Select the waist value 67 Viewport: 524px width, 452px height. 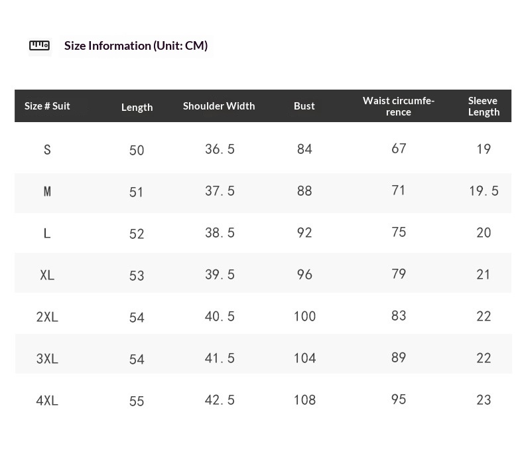point(399,149)
